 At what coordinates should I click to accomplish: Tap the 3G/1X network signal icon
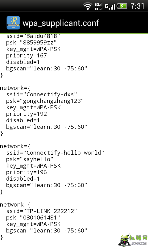click(99, 6)
